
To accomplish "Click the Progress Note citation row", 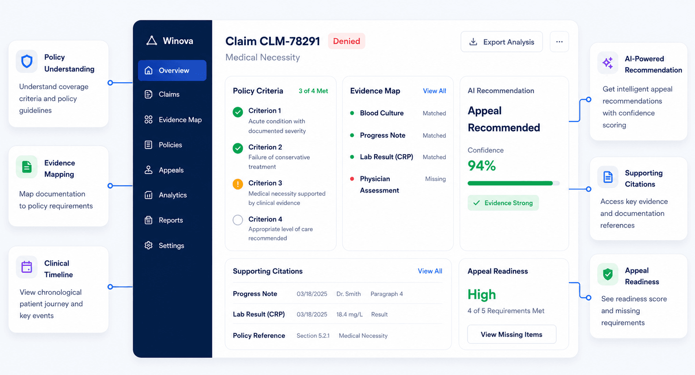I will 338,294.
